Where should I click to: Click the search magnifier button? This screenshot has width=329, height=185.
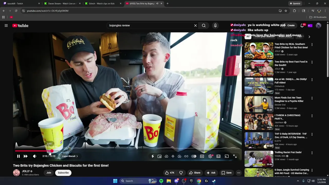[204, 25]
